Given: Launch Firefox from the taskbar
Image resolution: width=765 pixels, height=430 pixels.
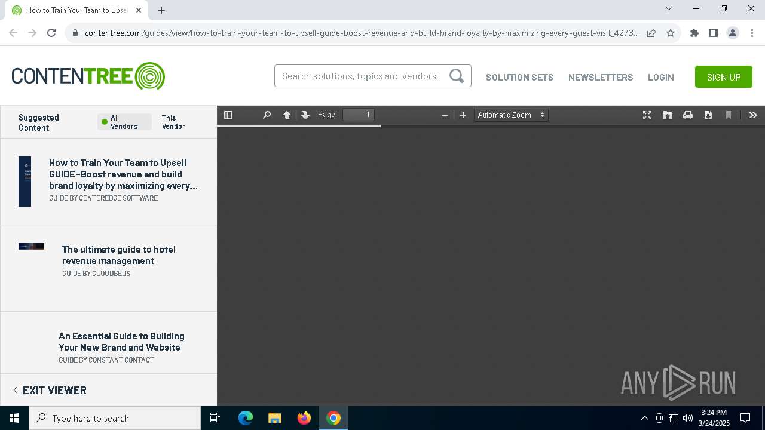Looking at the screenshot, I should pyautogui.click(x=304, y=418).
